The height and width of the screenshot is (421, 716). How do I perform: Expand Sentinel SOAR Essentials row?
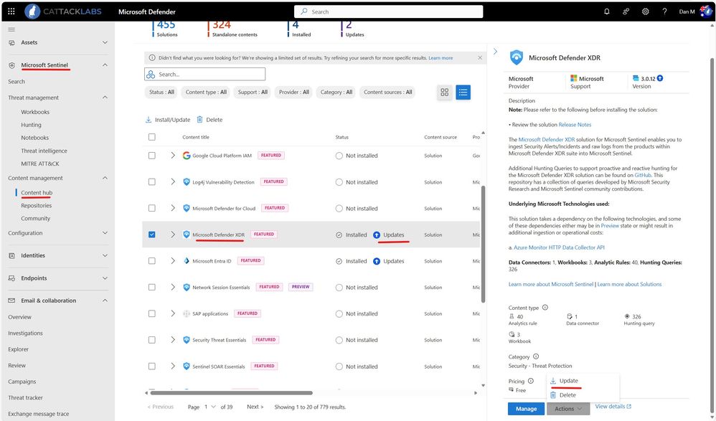(173, 366)
